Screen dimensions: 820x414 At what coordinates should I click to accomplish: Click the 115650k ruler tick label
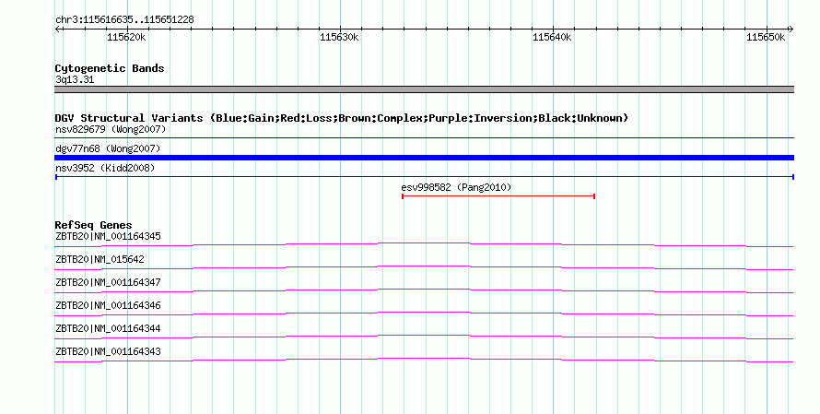(x=766, y=37)
